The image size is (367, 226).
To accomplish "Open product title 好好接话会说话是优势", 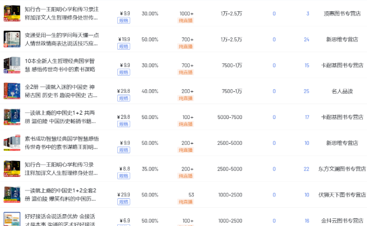I will coord(60,220).
